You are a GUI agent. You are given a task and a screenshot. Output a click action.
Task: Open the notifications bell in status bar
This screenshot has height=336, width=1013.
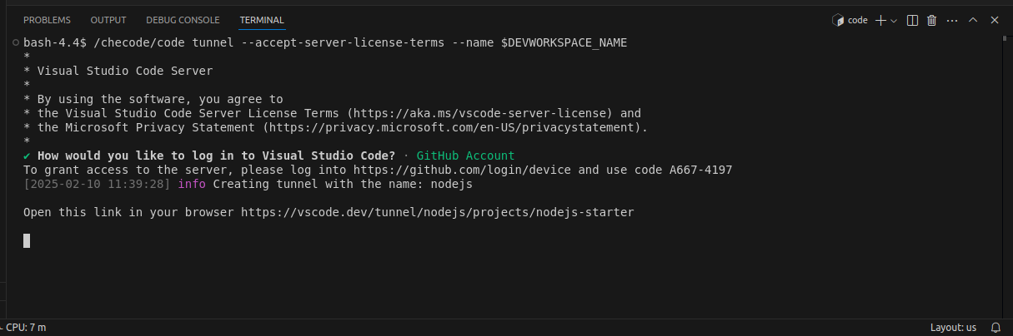(995, 328)
